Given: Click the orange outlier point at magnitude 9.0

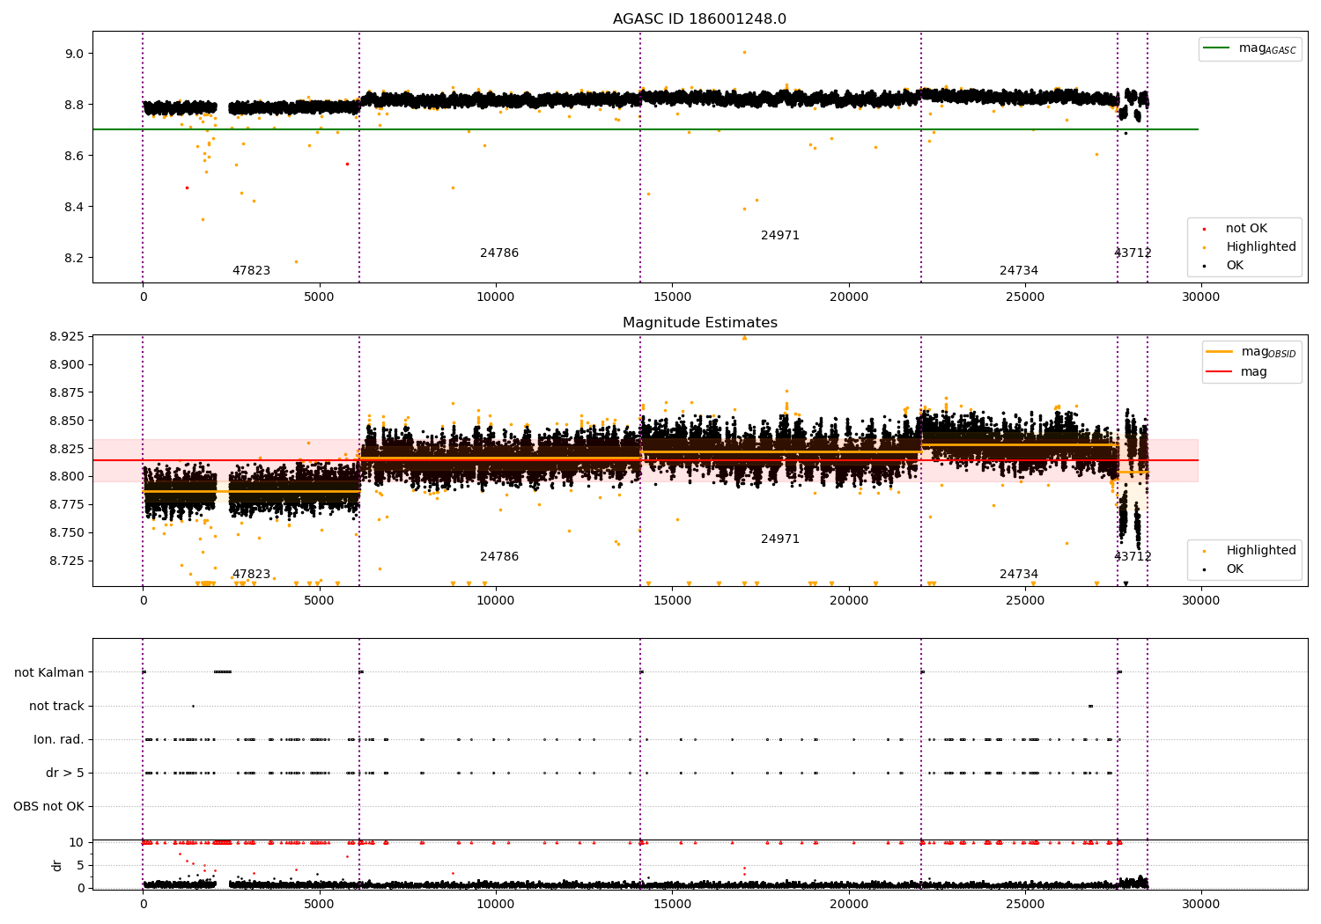Looking at the screenshot, I should click(x=744, y=52).
